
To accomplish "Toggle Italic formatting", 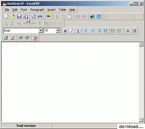I will pos(72,31).
